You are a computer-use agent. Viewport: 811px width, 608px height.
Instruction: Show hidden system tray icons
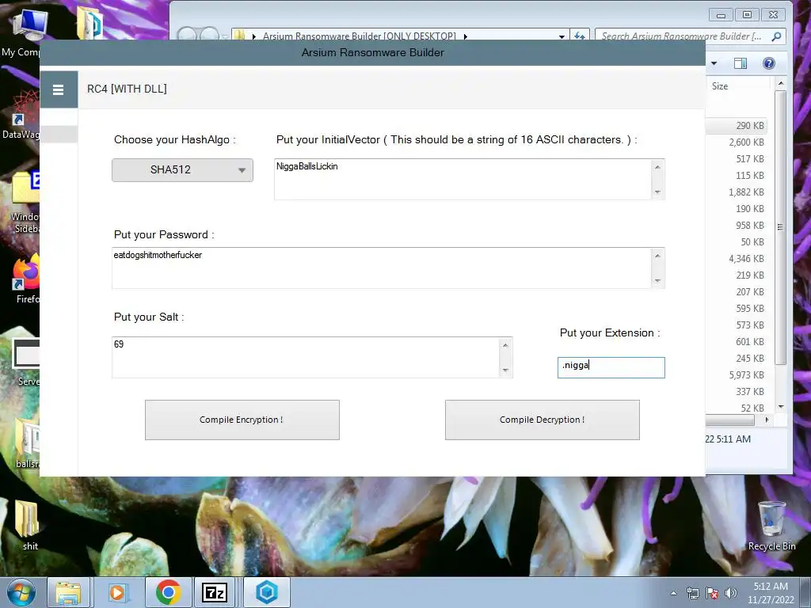(x=673, y=593)
